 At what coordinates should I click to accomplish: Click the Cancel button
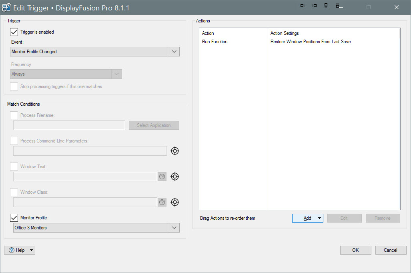[x=391, y=250]
